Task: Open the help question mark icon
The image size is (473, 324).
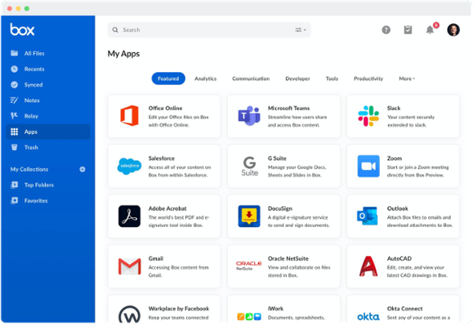Action: (x=386, y=30)
